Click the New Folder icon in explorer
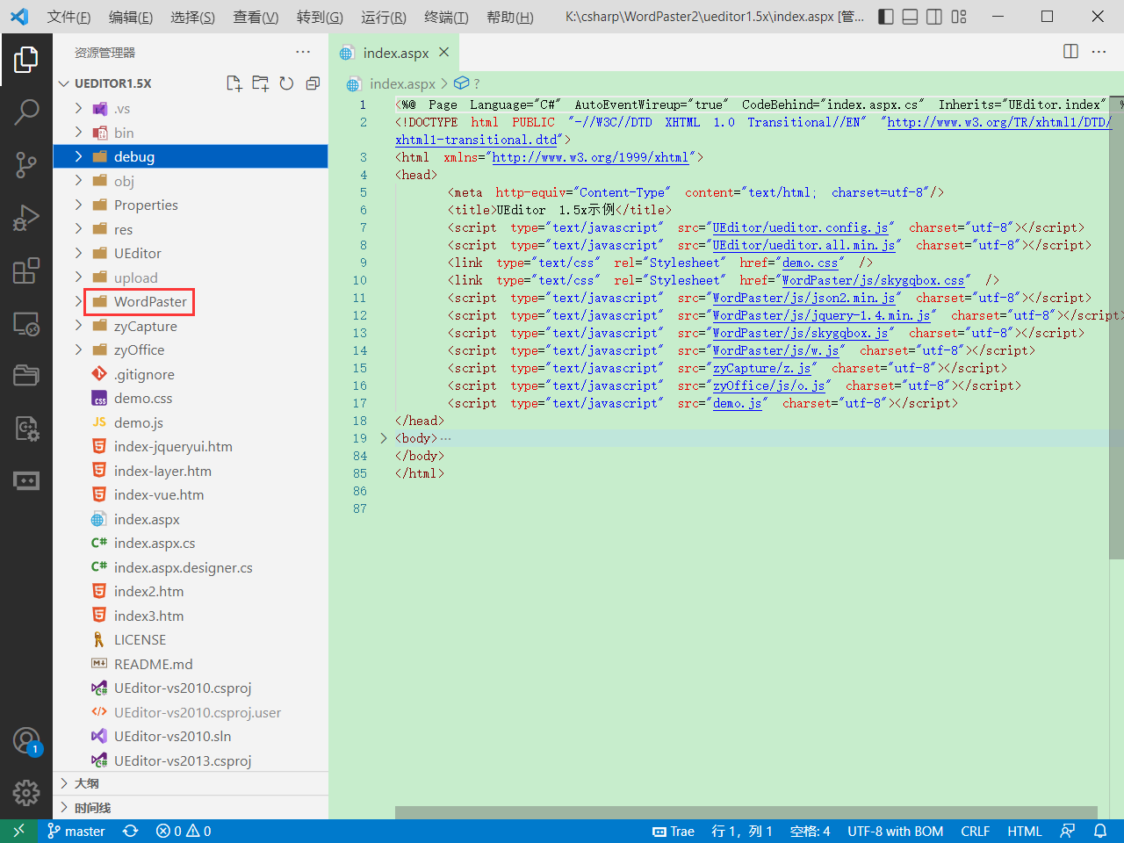Screen dimensions: 1124x843 [x=260, y=83]
